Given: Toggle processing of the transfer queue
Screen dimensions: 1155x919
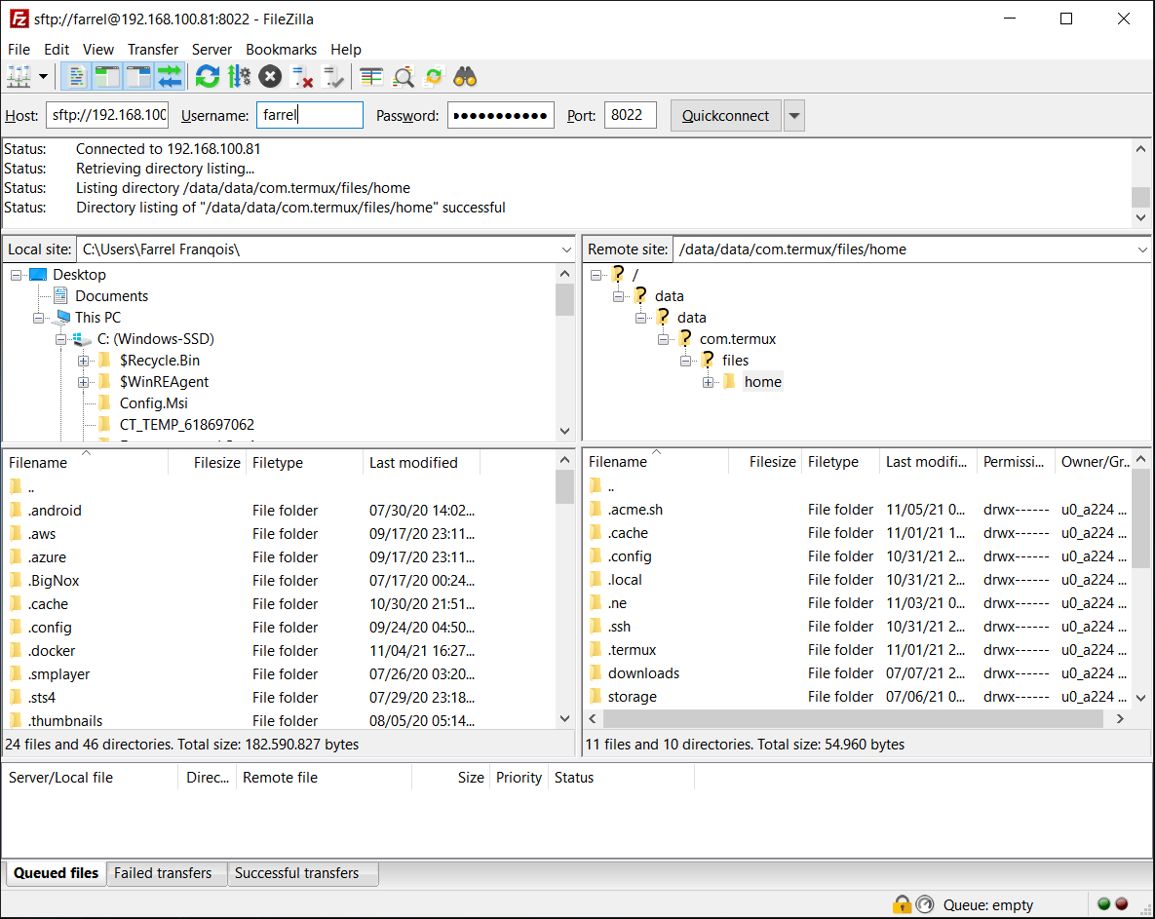Looking at the screenshot, I should pos(239,77).
